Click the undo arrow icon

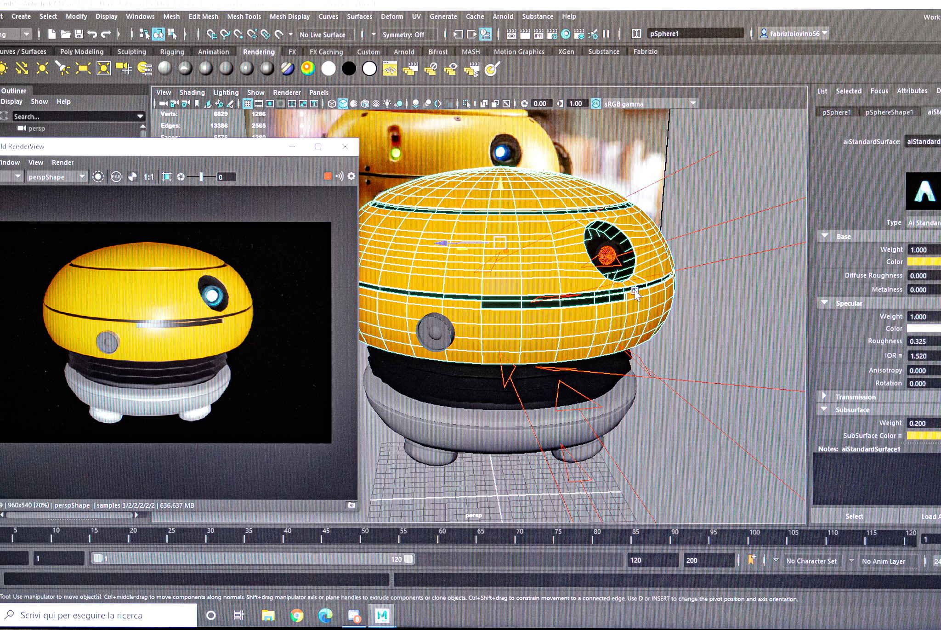pos(92,34)
